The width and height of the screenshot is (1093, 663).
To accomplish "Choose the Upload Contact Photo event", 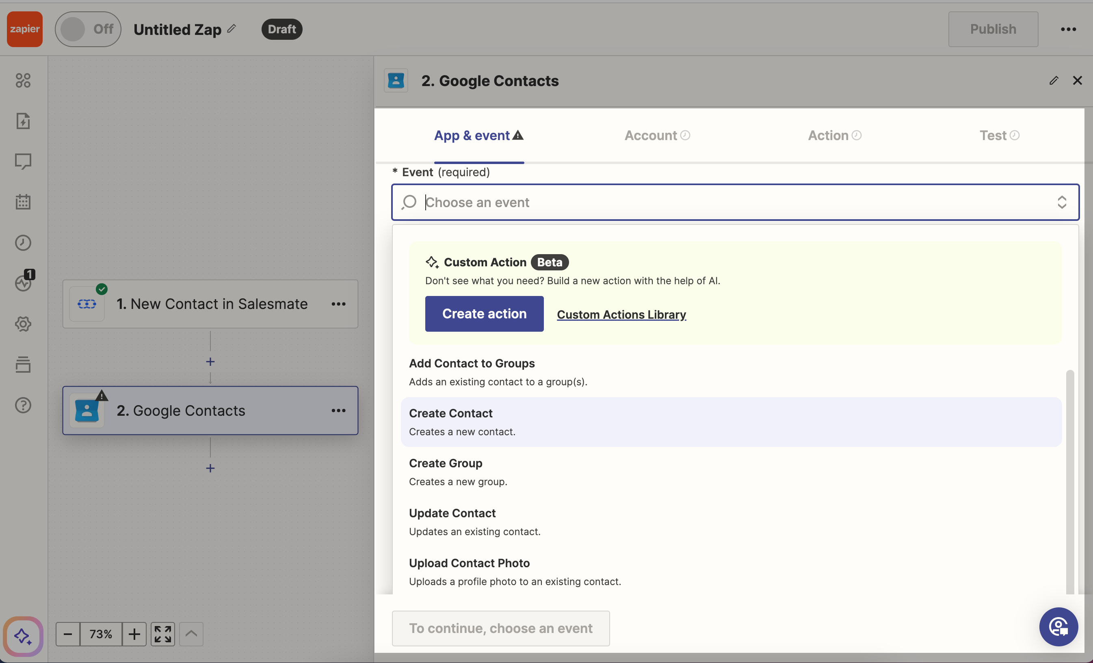I will coord(731,572).
